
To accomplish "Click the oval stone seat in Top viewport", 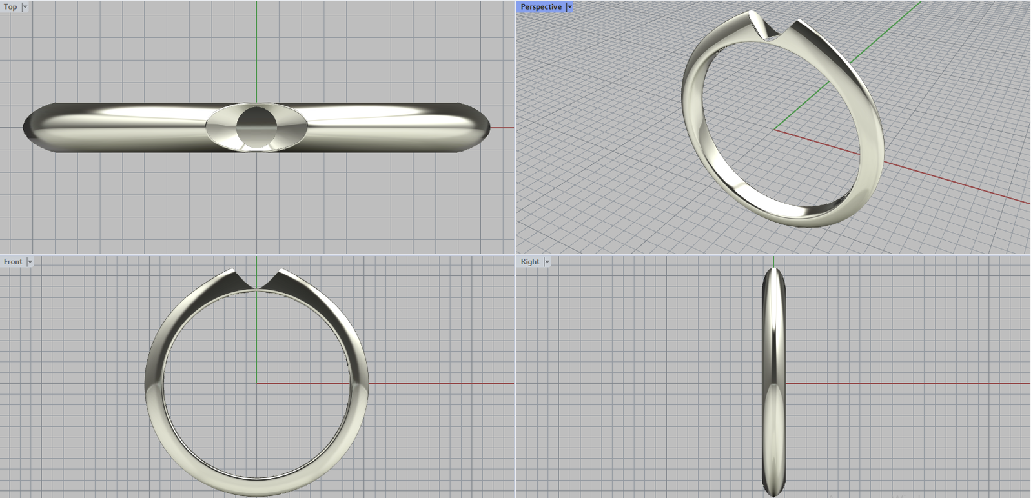I will tap(257, 127).
